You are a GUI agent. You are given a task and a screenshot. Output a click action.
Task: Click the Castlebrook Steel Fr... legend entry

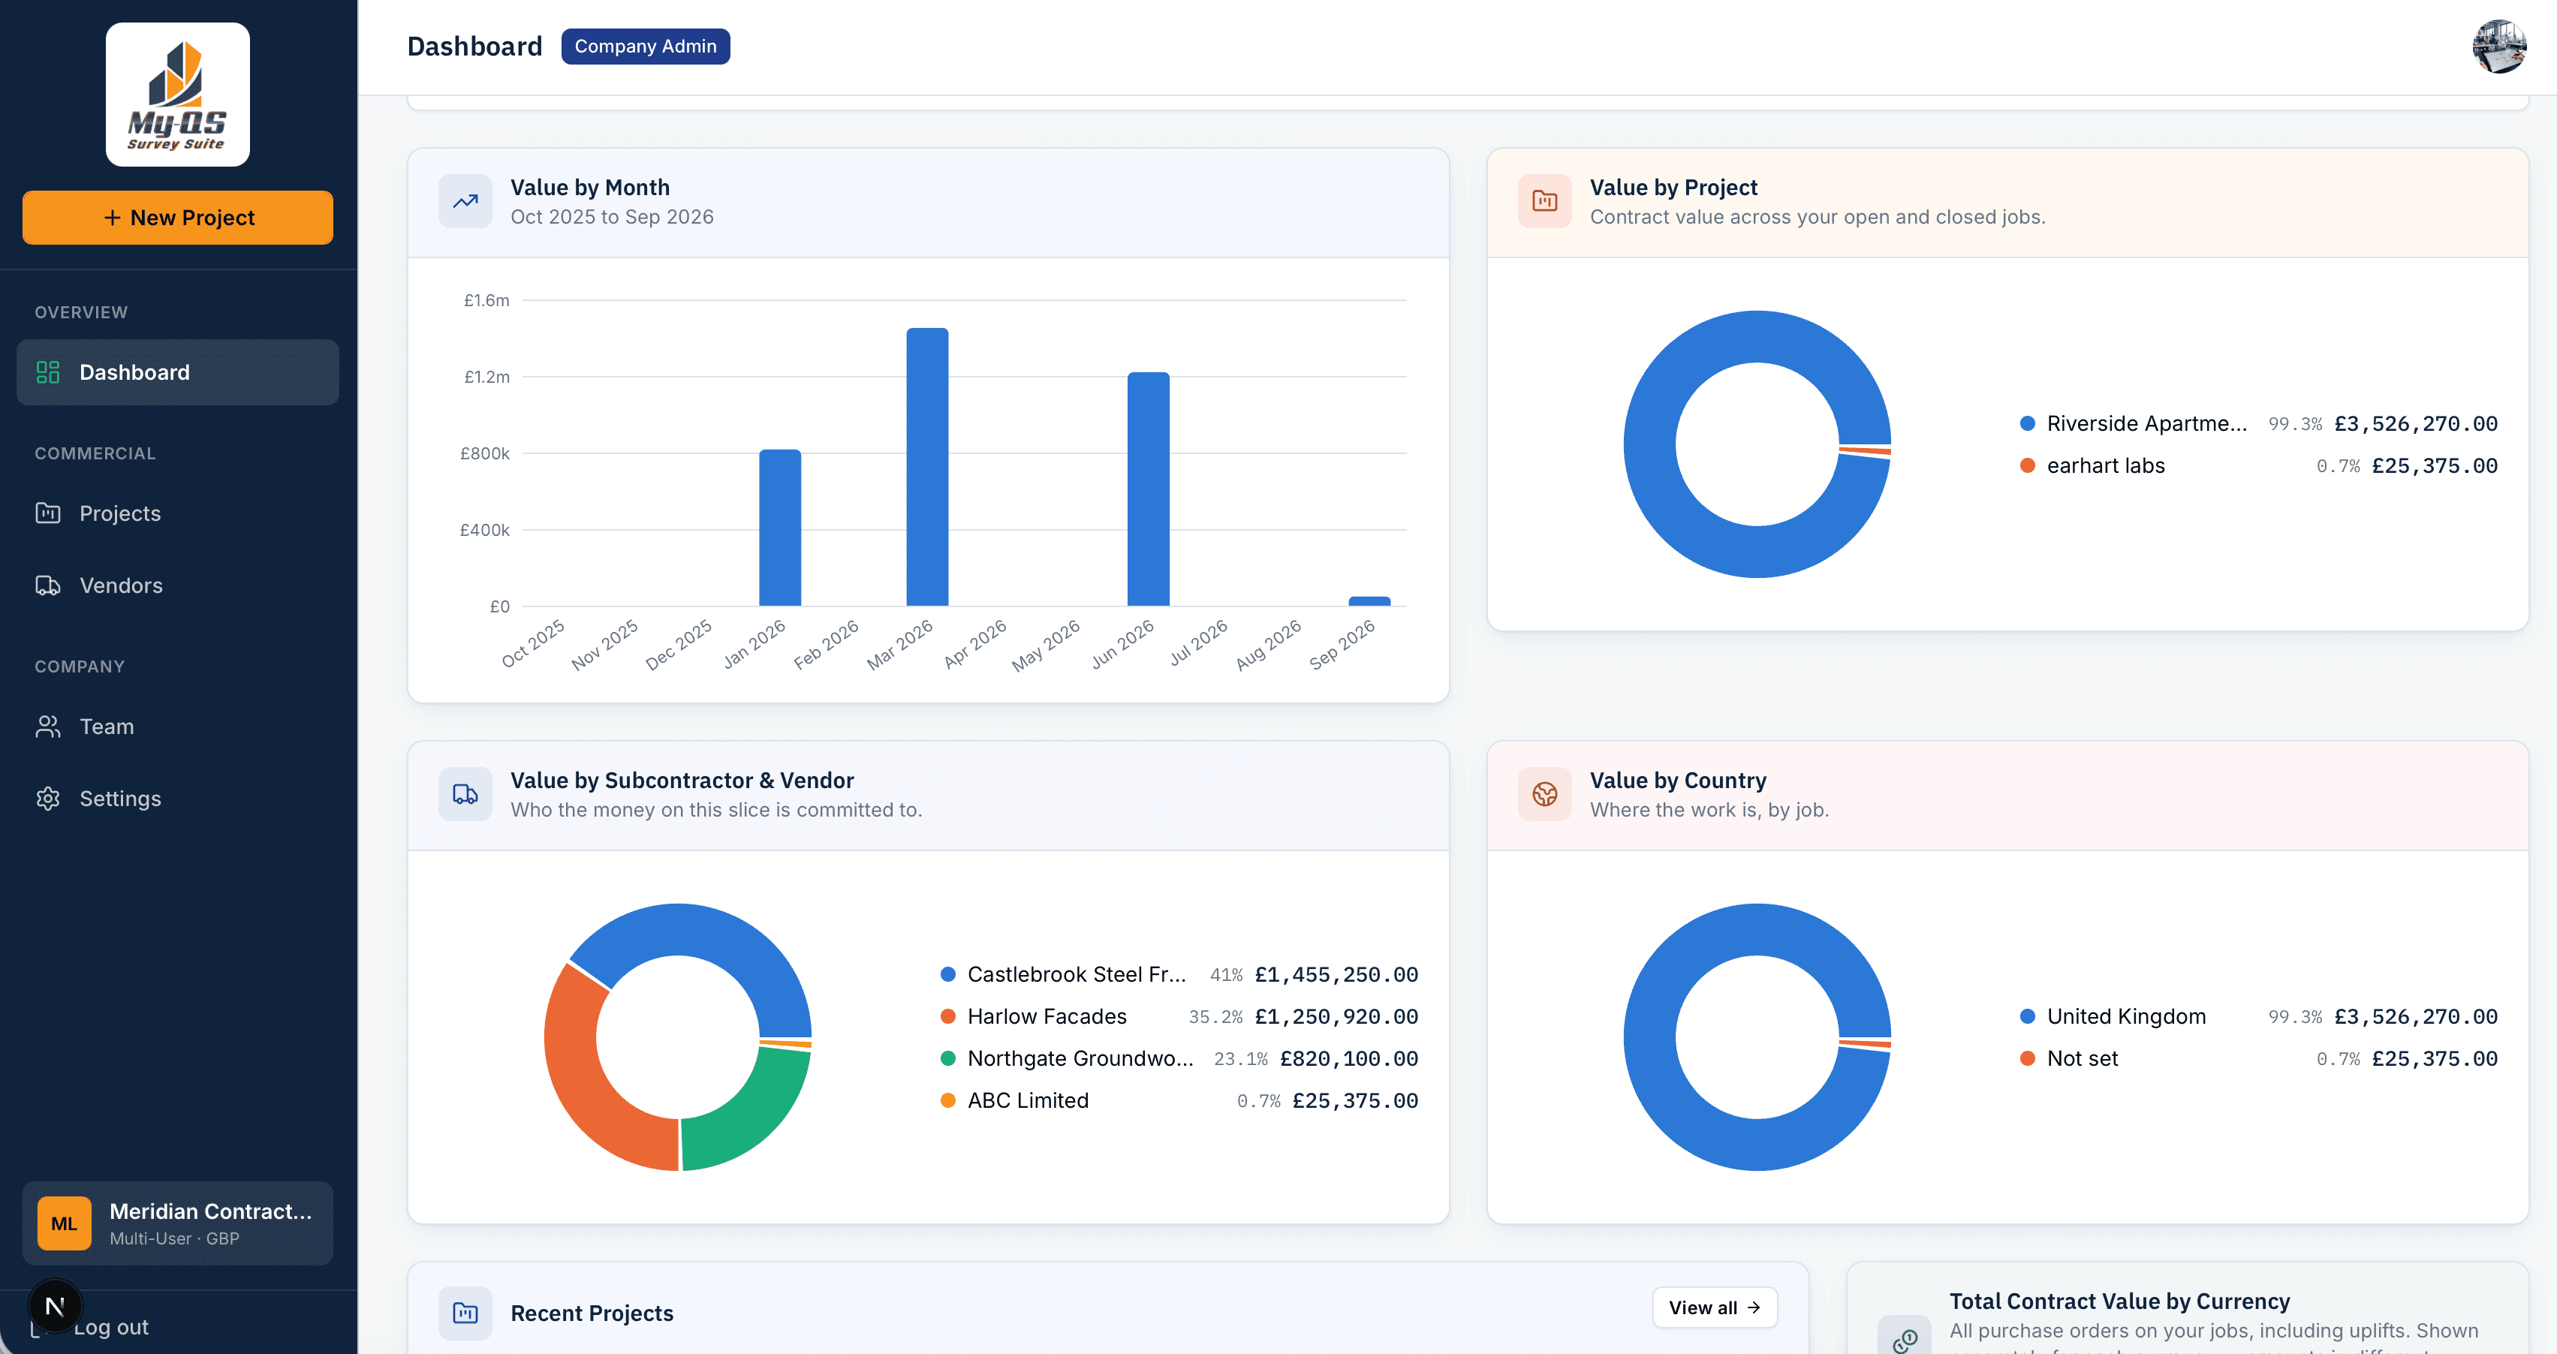[x=1179, y=975]
